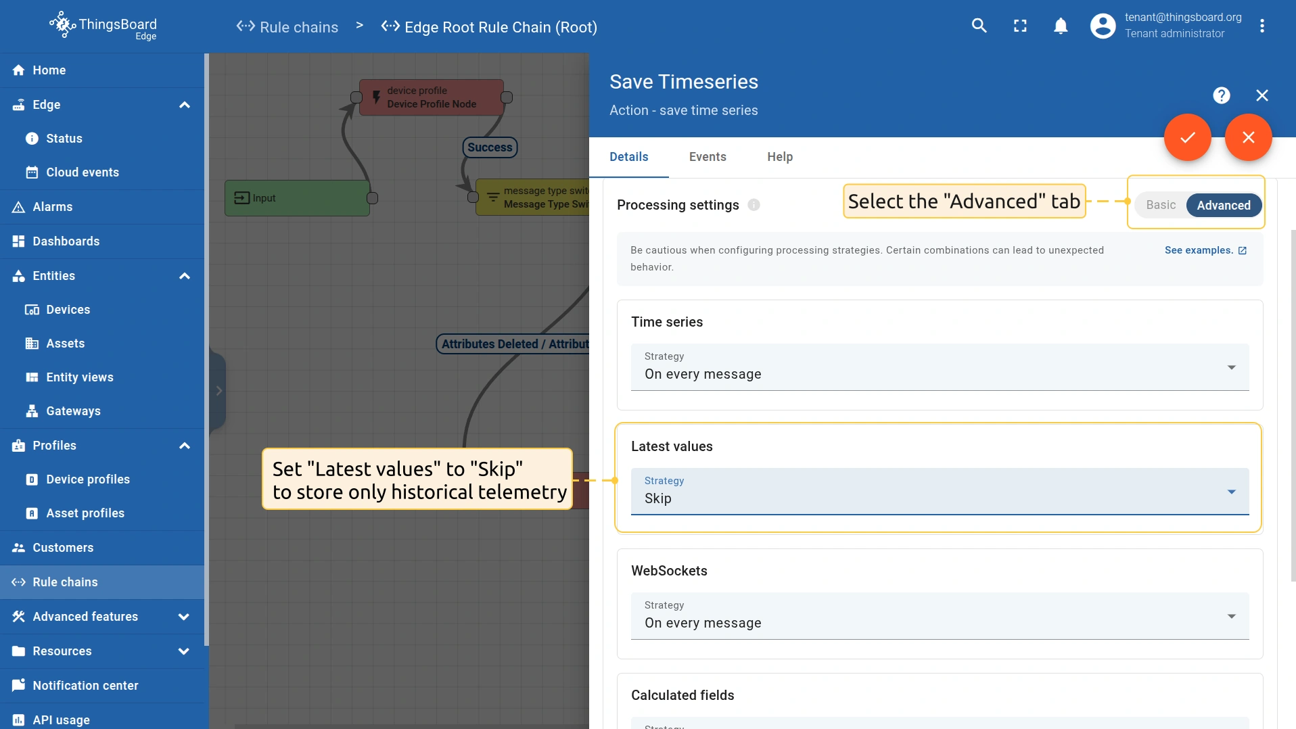Switch to the Help tab
This screenshot has width=1296, height=729.
click(779, 157)
